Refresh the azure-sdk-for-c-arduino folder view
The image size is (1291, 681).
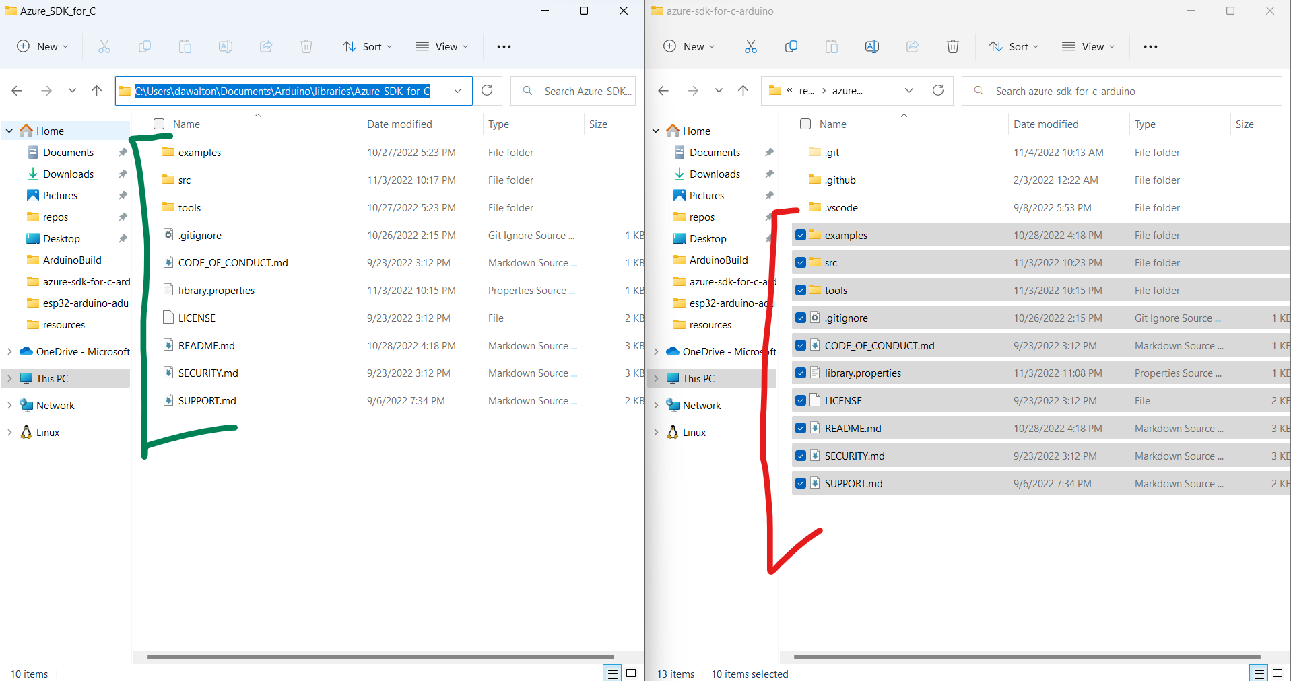tap(937, 90)
